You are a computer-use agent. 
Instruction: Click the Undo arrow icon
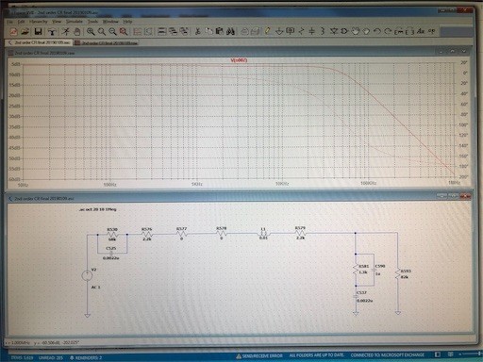click(x=377, y=31)
